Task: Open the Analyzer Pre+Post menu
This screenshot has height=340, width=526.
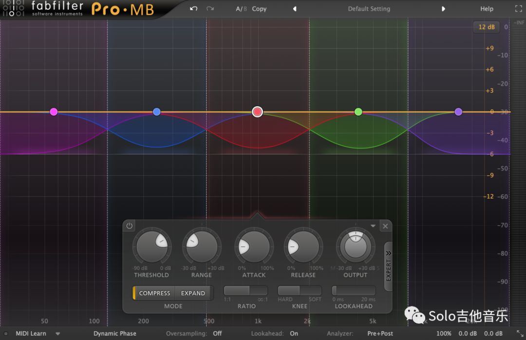Action: (x=380, y=334)
